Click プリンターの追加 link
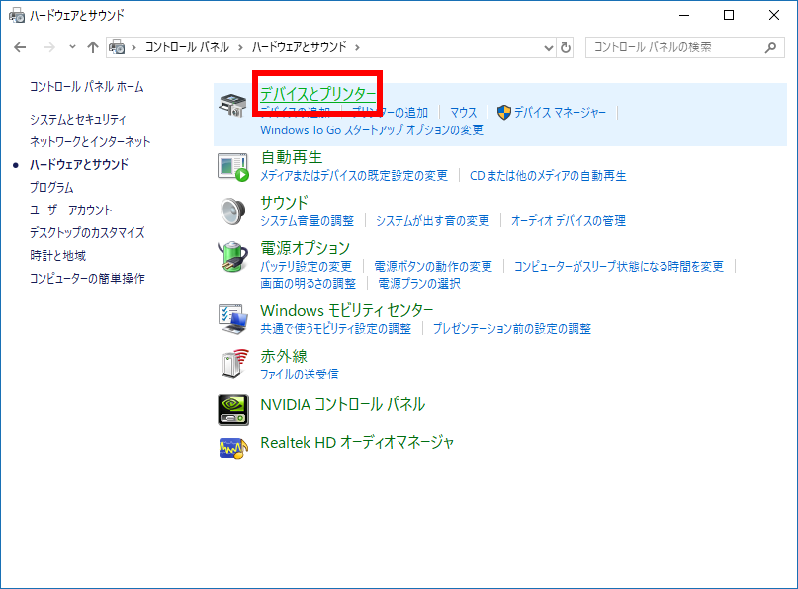Screen dimensions: 798x589 click(390, 113)
